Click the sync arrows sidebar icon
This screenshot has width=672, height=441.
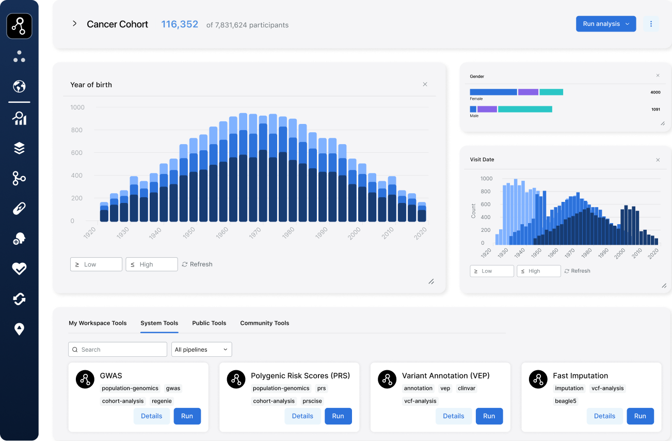click(19, 299)
